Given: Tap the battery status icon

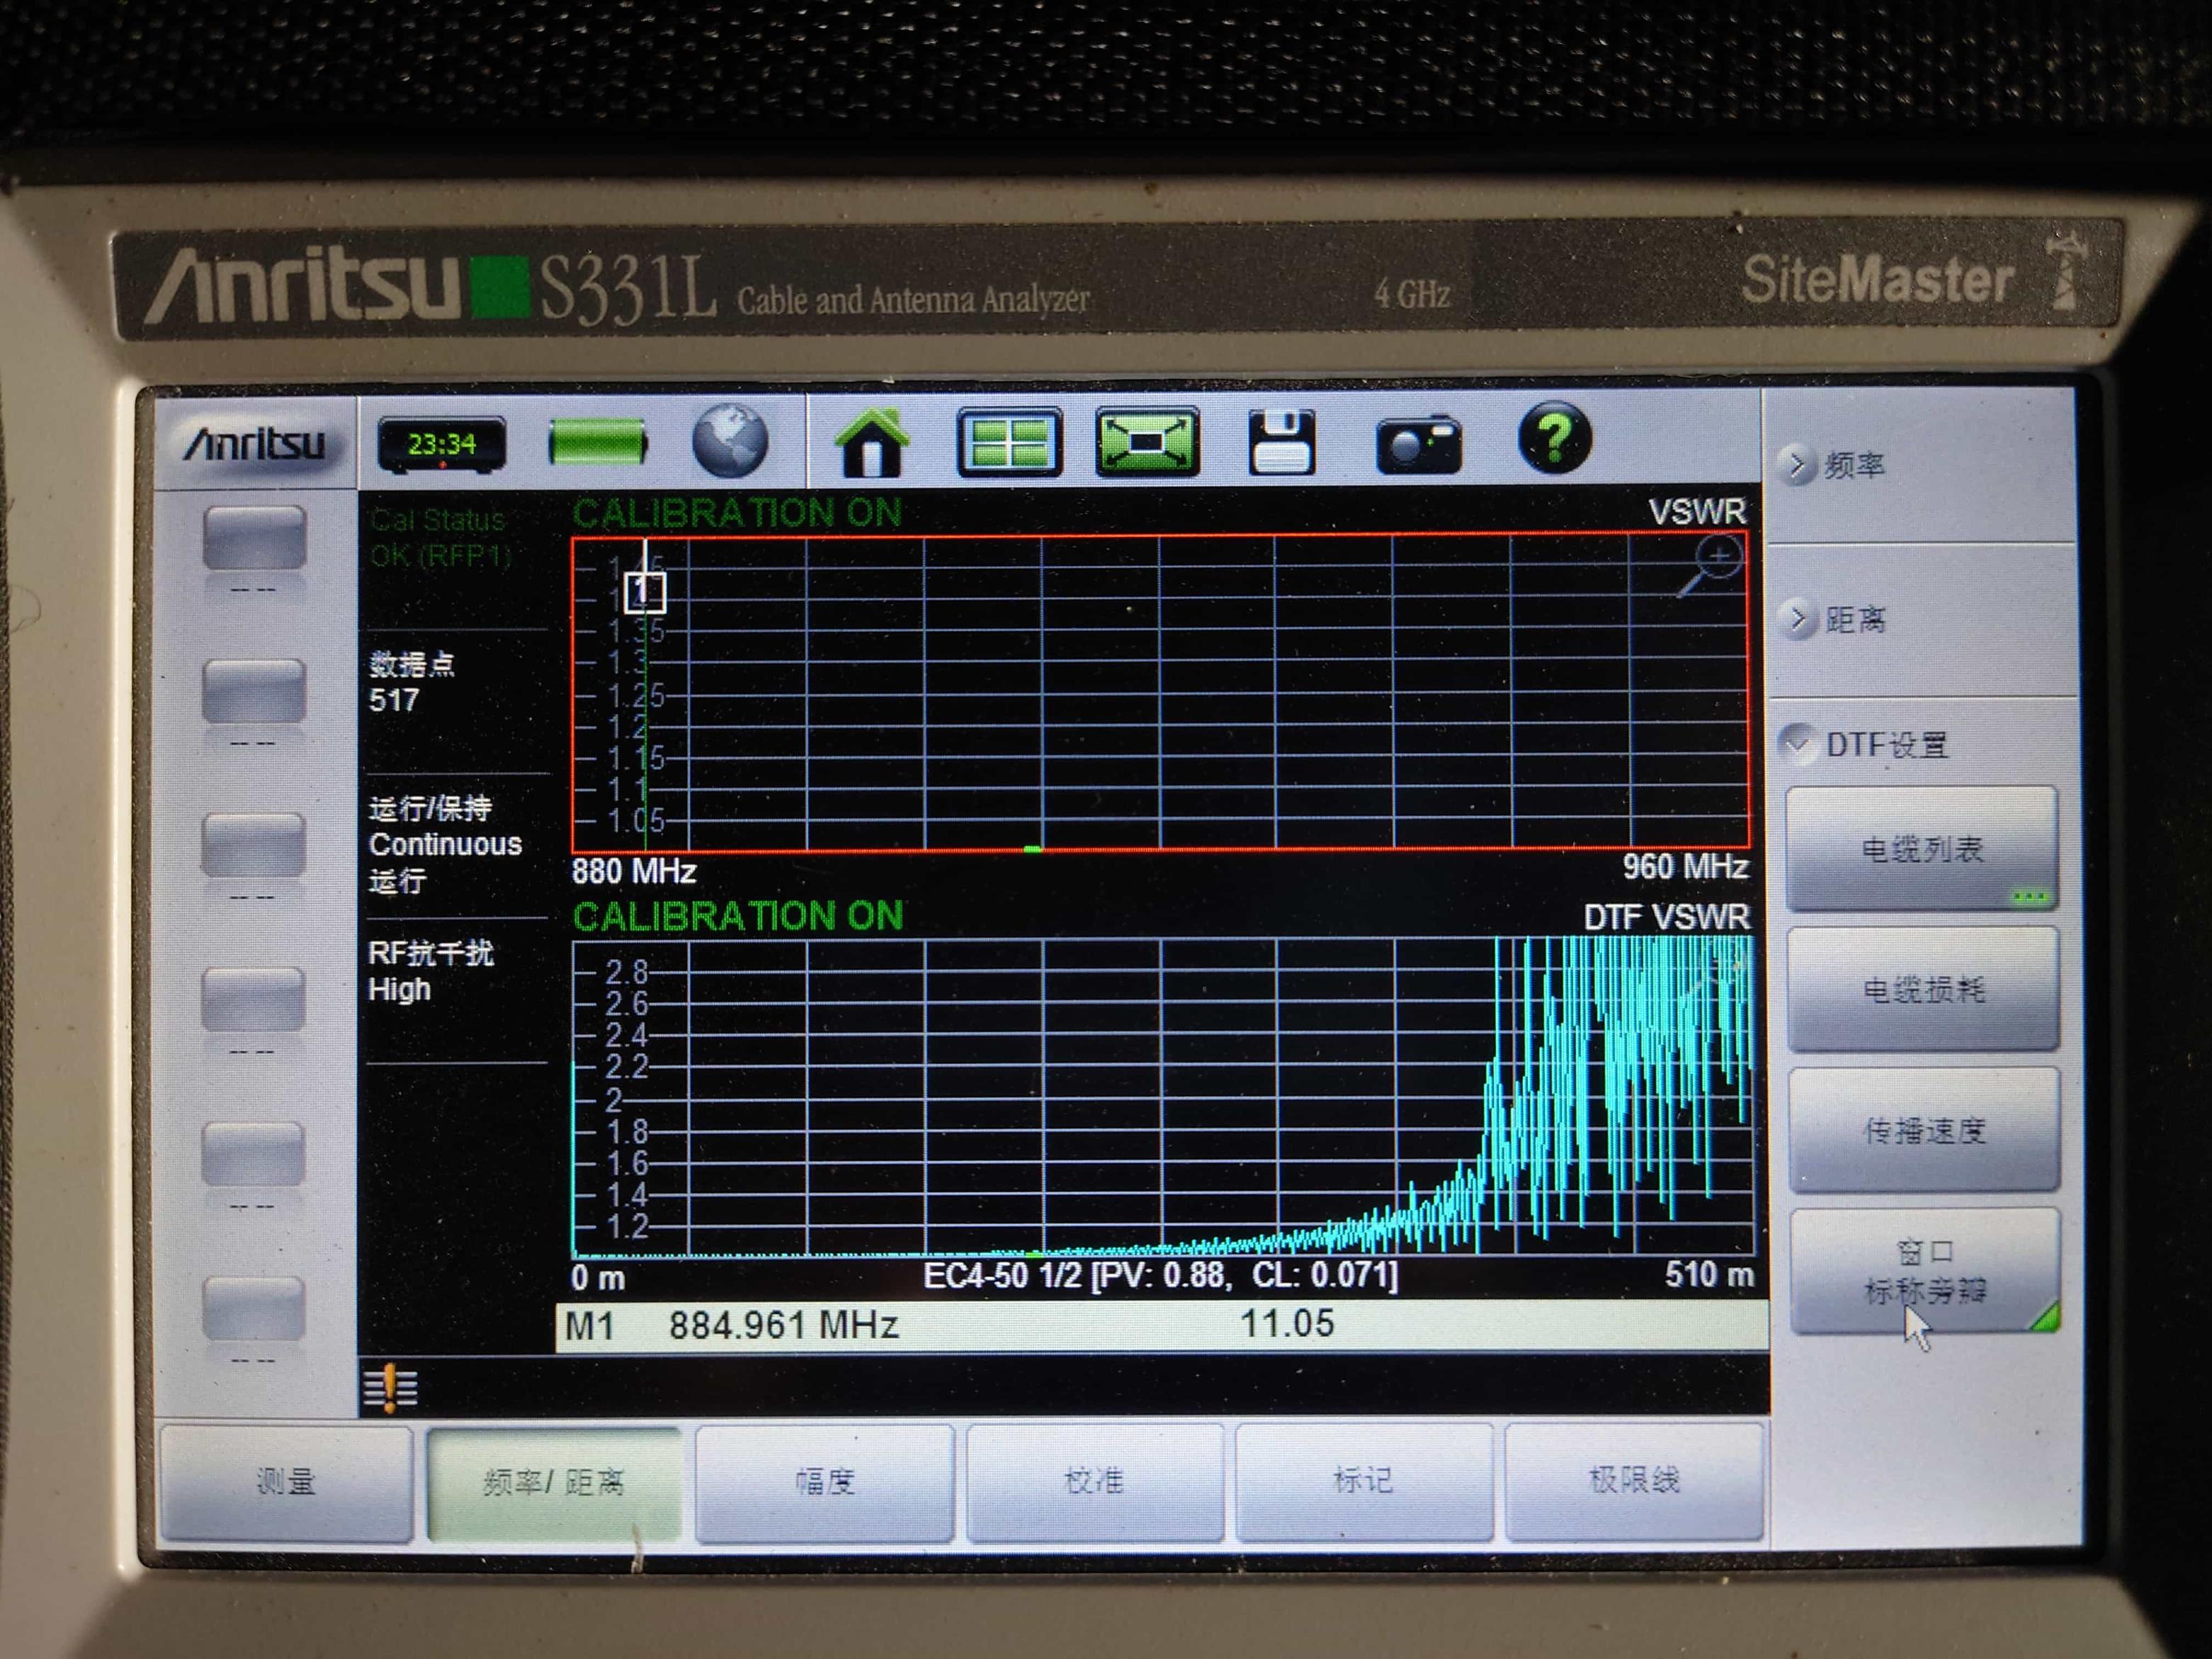Looking at the screenshot, I should point(597,442).
